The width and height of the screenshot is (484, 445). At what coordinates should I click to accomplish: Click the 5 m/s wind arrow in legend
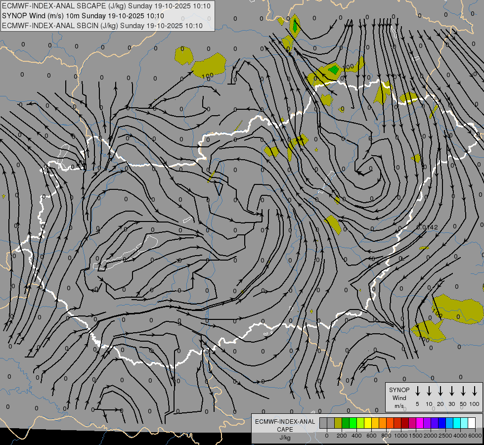tap(417, 391)
